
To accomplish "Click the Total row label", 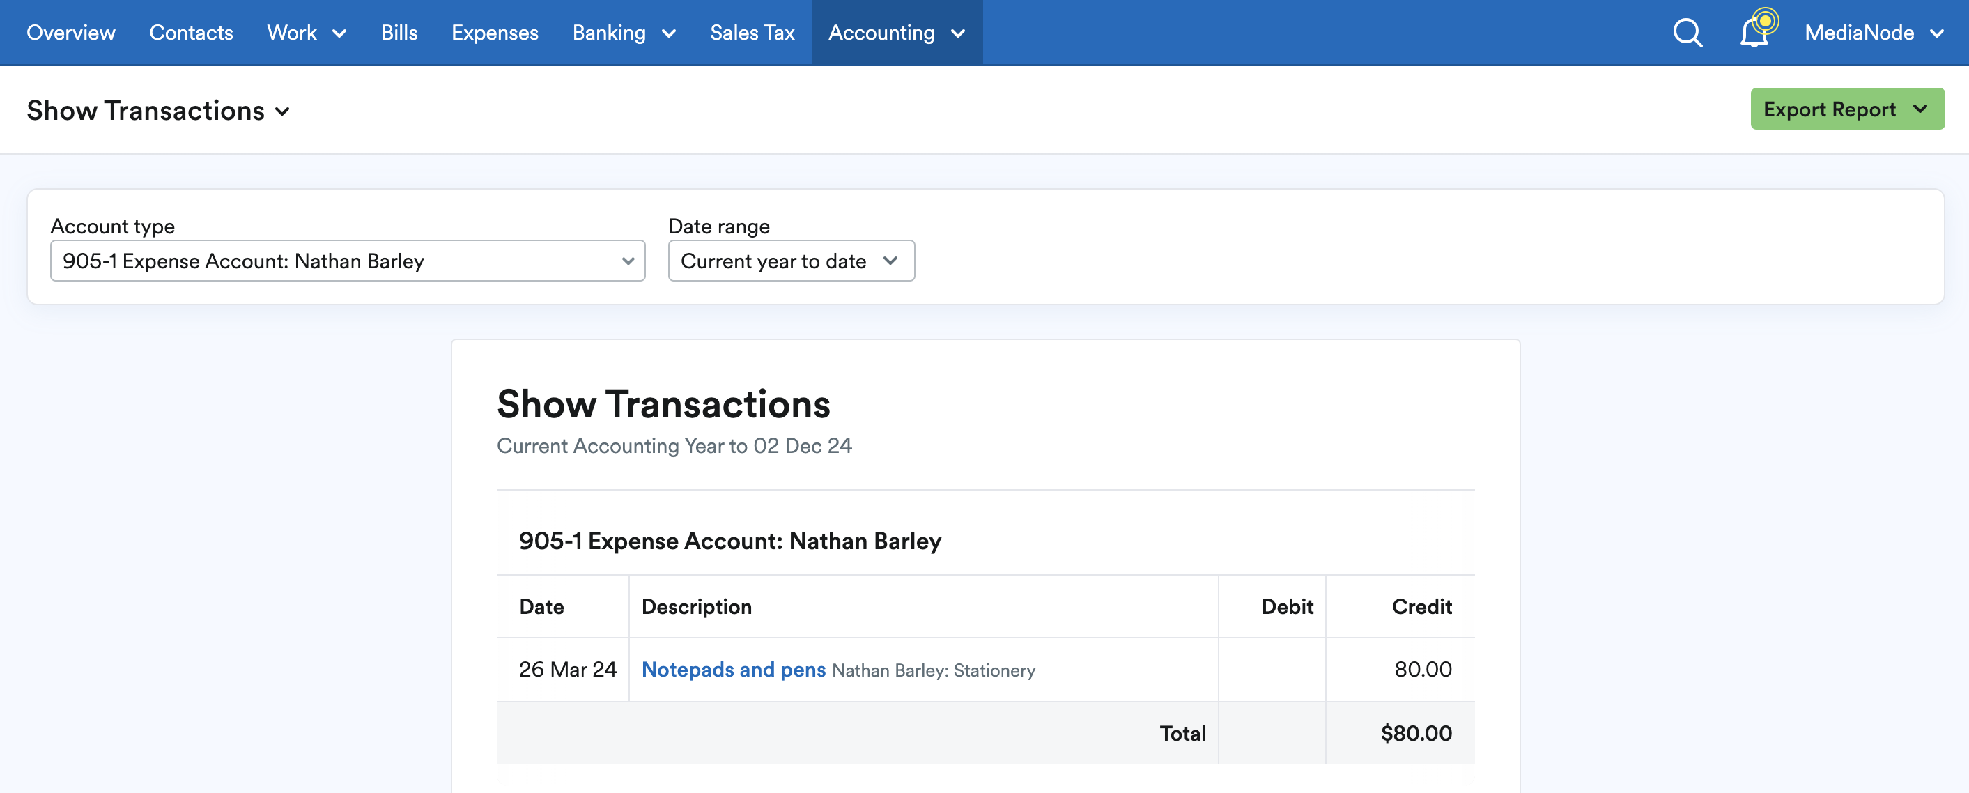I will click(x=1182, y=733).
